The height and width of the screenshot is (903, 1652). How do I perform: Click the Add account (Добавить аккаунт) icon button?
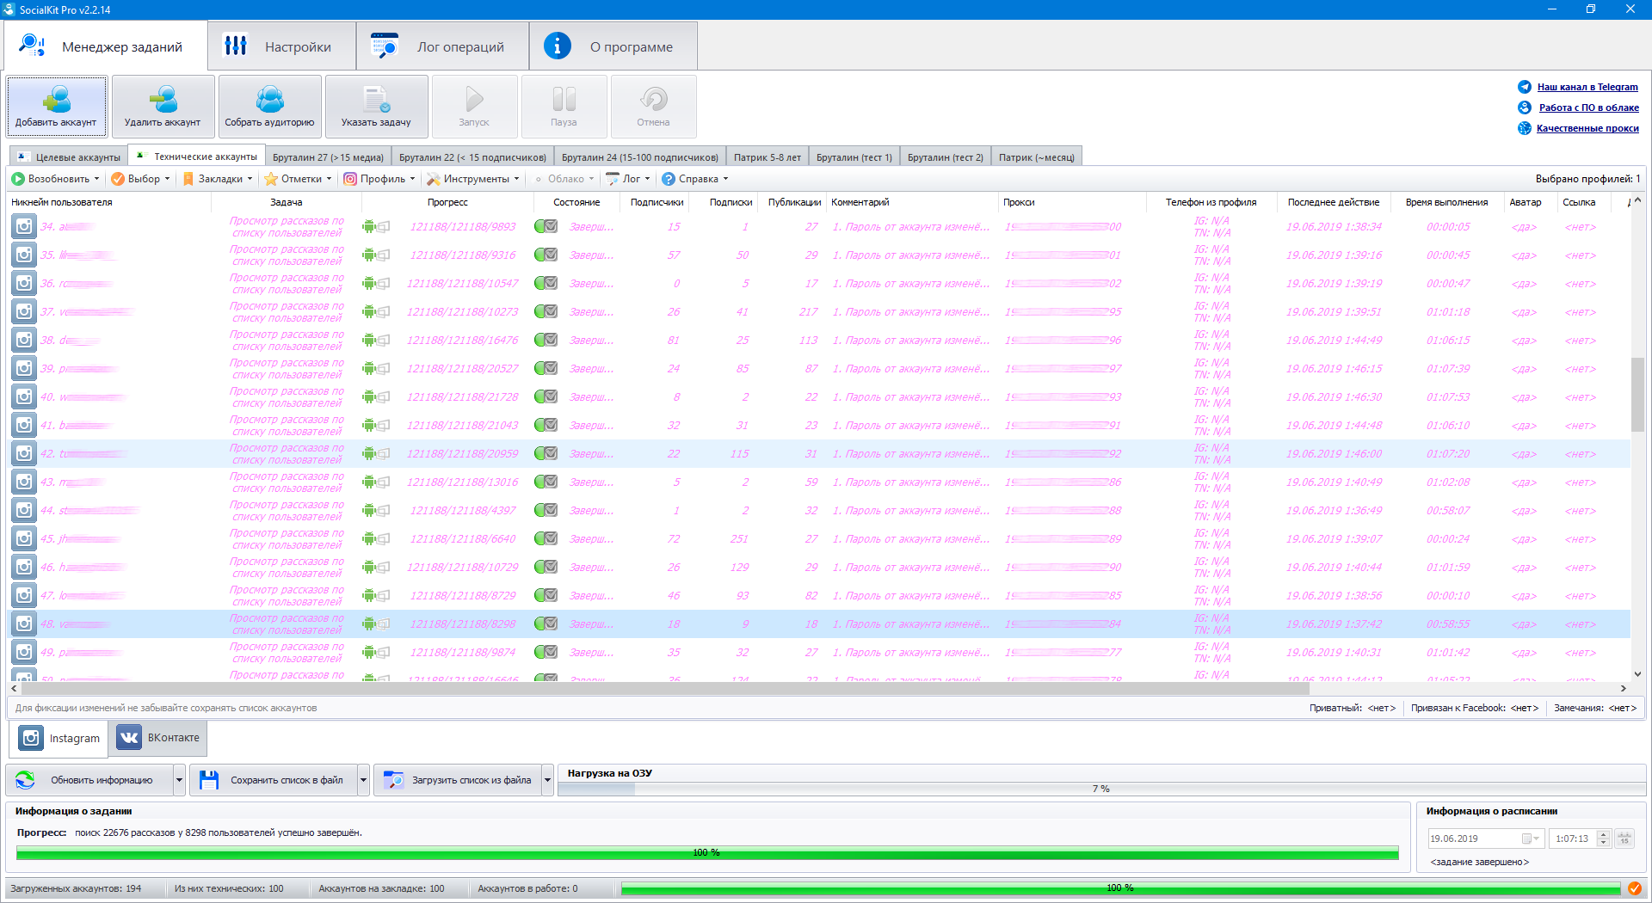57,107
